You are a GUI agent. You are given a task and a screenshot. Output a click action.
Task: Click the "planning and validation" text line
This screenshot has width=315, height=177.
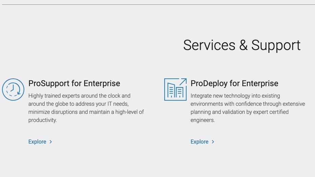tap(240, 112)
